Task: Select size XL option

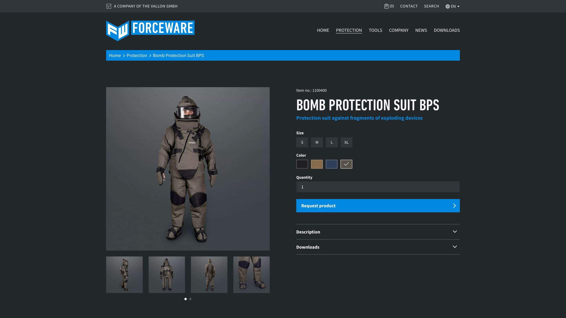Action: click(x=346, y=143)
